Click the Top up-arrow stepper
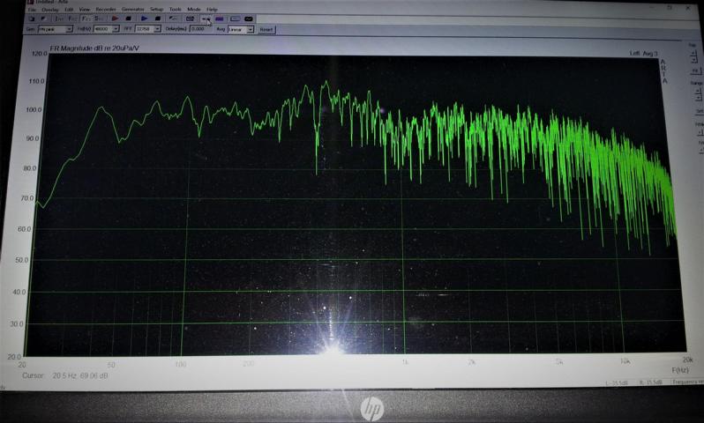Image resolution: width=704 pixels, height=423 pixels. point(693,54)
